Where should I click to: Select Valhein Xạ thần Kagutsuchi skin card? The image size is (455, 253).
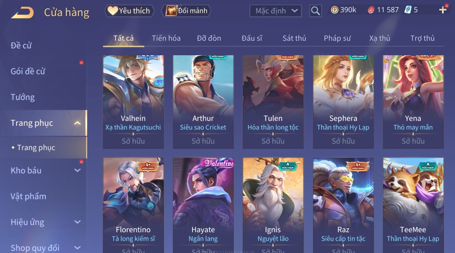[x=133, y=102]
